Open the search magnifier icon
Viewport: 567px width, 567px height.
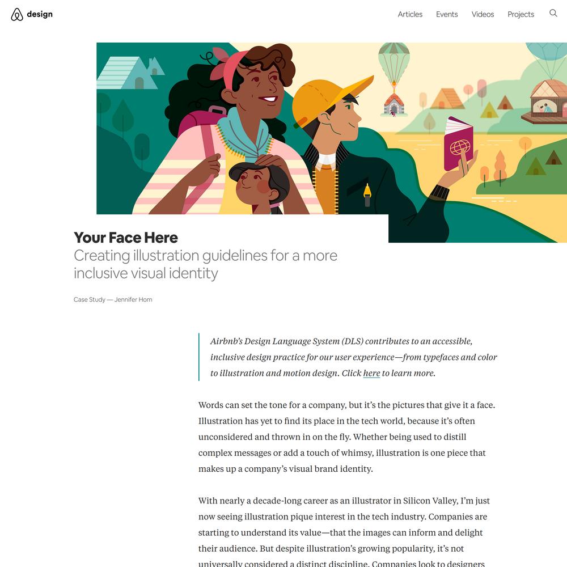coord(553,14)
